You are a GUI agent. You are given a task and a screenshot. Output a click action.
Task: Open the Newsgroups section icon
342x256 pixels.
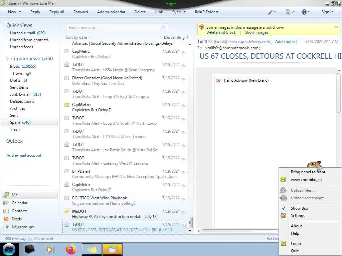[6, 227]
